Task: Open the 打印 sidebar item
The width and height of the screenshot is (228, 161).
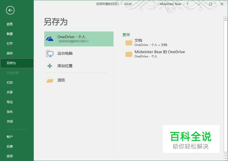Action: (17, 83)
